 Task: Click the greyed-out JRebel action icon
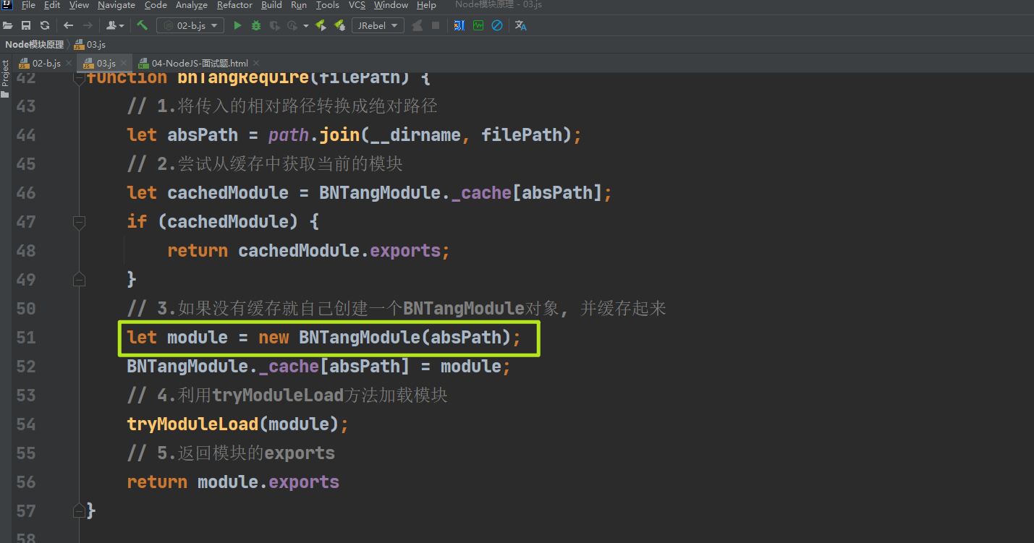point(417,25)
